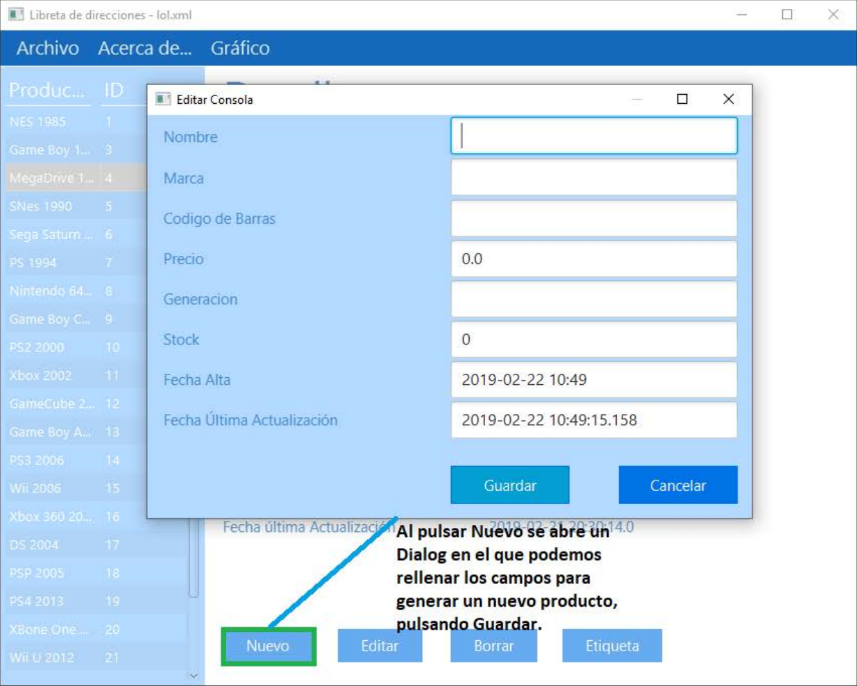Click the Etiqueta button

(x=612, y=645)
